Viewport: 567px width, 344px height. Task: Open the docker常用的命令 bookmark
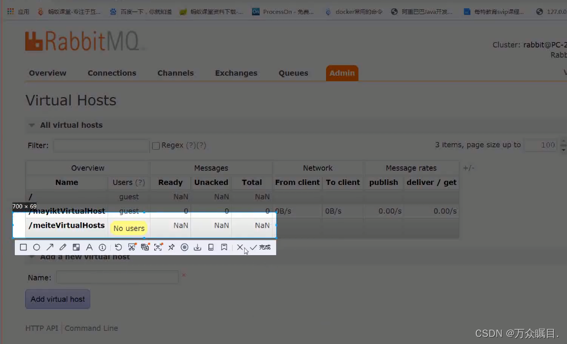[353, 12]
